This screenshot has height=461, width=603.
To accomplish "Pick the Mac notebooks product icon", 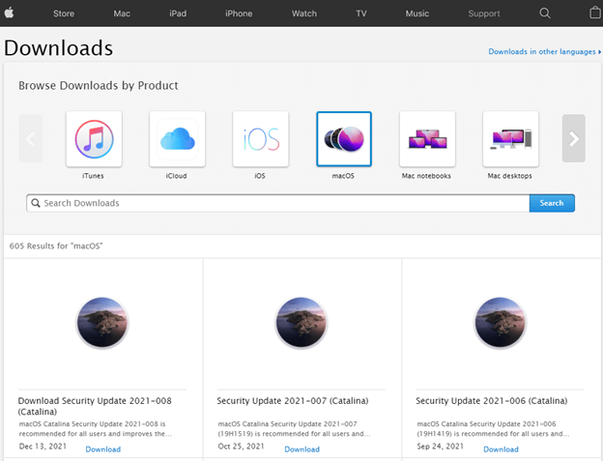I will click(x=426, y=139).
